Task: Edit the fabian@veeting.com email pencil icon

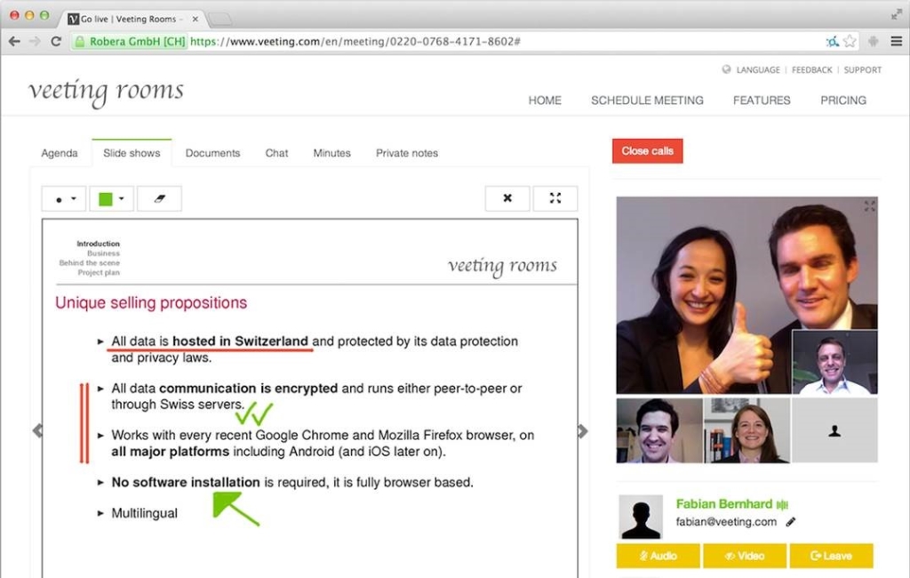Action: pos(790,522)
